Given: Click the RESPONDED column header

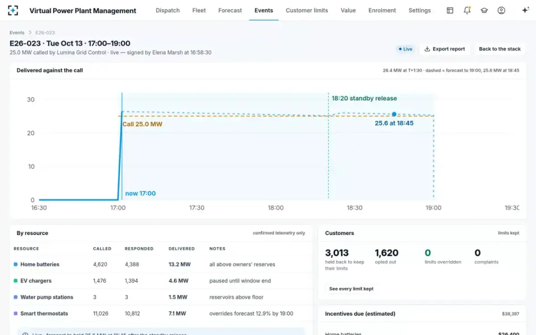Looking at the screenshot, I should [139, 249].
